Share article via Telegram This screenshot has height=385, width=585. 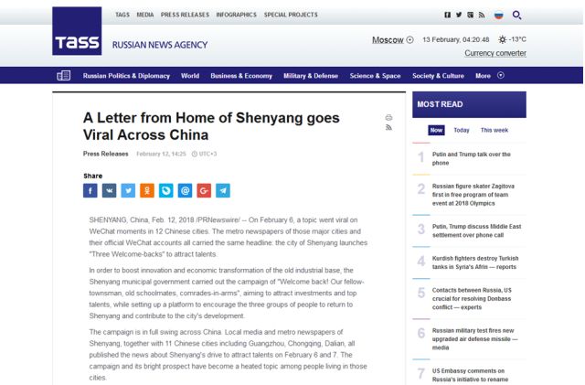(223, 190)
